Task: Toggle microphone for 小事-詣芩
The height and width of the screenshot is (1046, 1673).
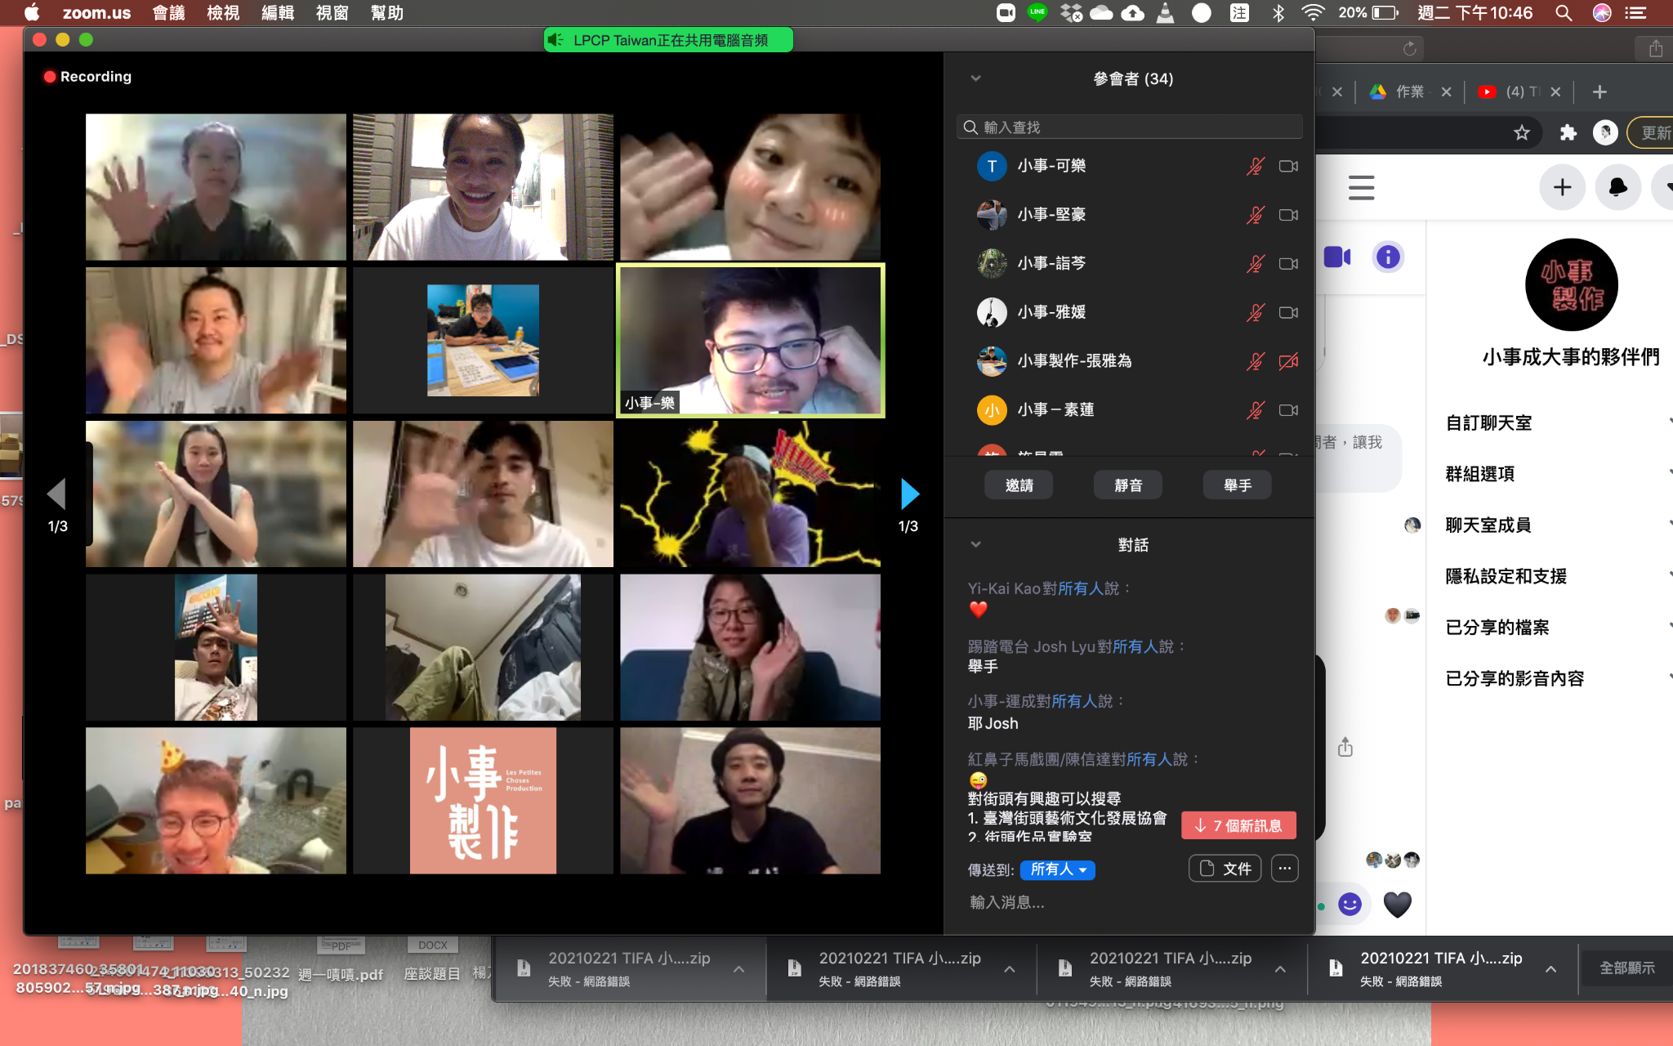Action: [x=1256, y=264]
